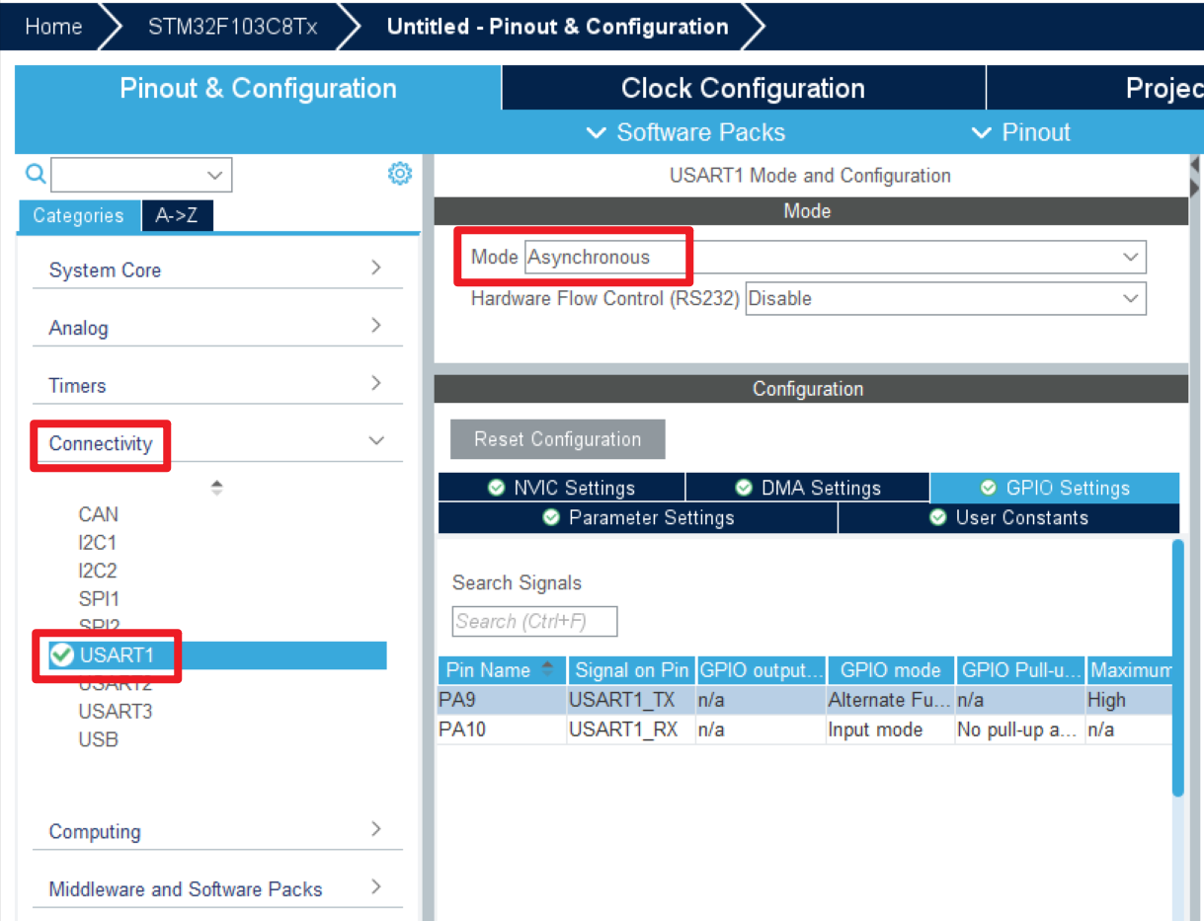Expand the System Core category
This screenshot has width=1204, height=921.
215,269
